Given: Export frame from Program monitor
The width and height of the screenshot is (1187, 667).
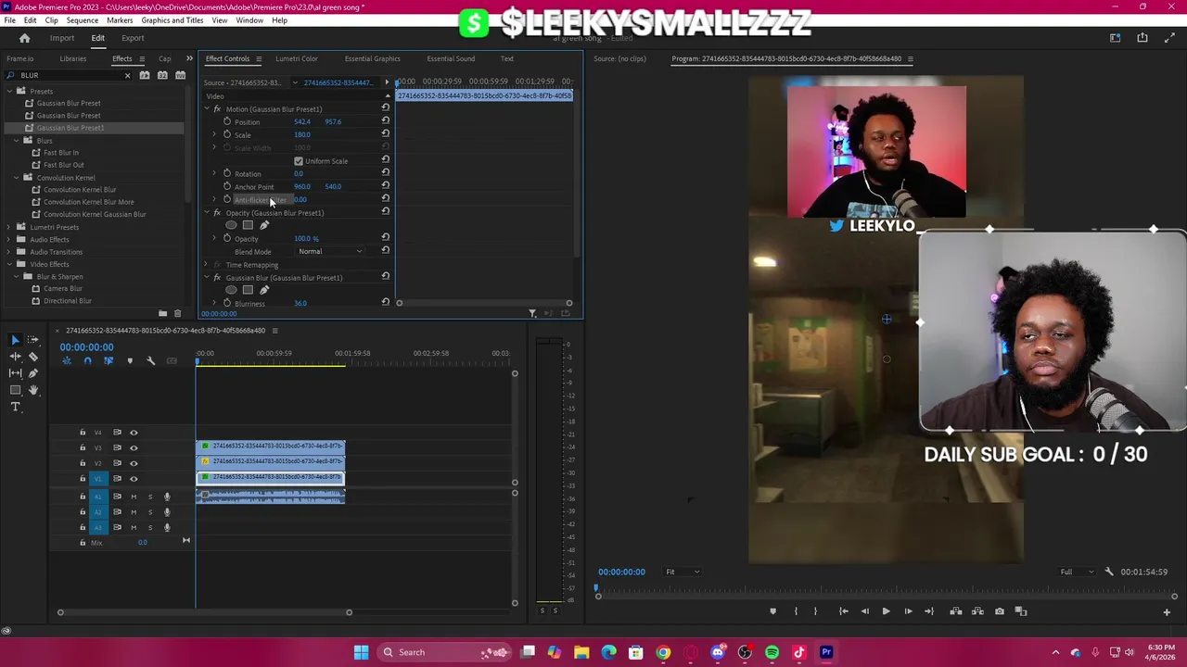Looking at the screenshot, I should [x=999, y=611].
